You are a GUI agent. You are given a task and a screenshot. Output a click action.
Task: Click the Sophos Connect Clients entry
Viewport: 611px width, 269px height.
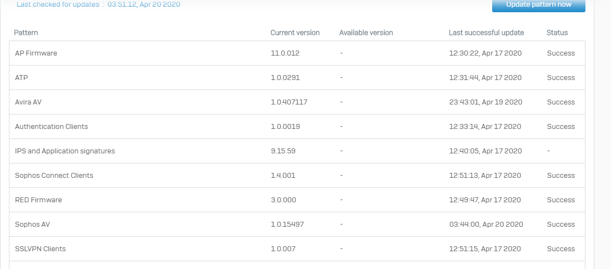(54, 176)
